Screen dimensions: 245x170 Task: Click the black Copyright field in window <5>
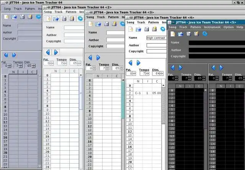[217, 56]
